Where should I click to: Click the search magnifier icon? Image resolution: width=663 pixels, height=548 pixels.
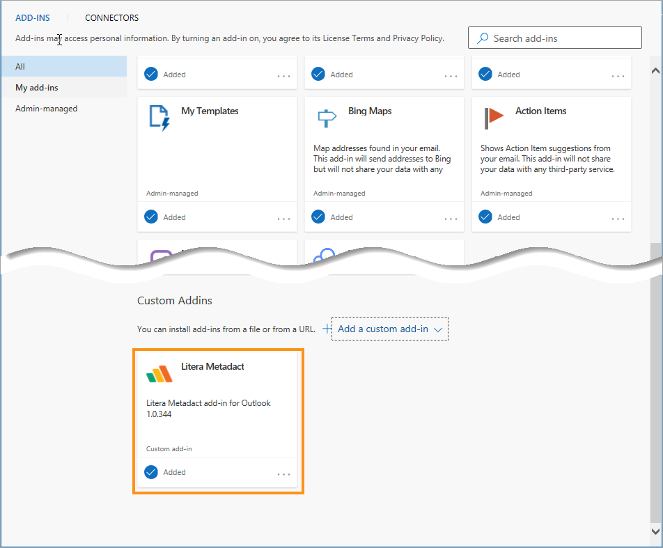click(483, 38)
